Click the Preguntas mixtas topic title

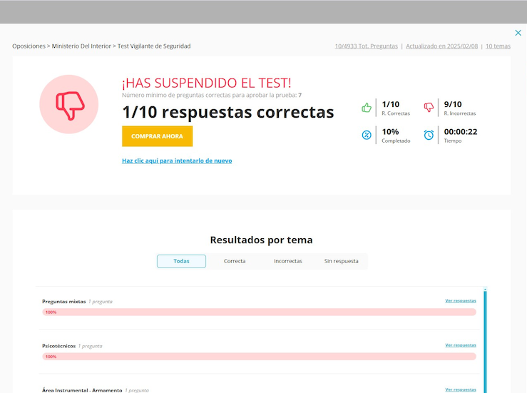(64, 302)
